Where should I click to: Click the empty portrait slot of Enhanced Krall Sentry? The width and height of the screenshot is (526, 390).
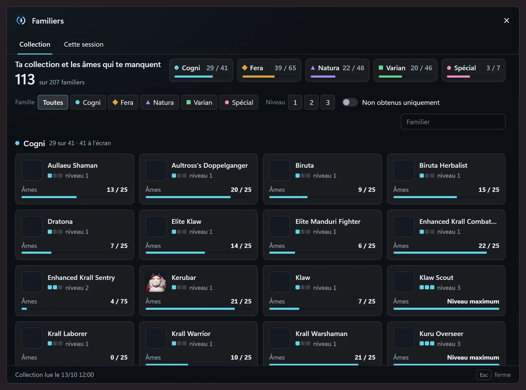tap(32, 282)
